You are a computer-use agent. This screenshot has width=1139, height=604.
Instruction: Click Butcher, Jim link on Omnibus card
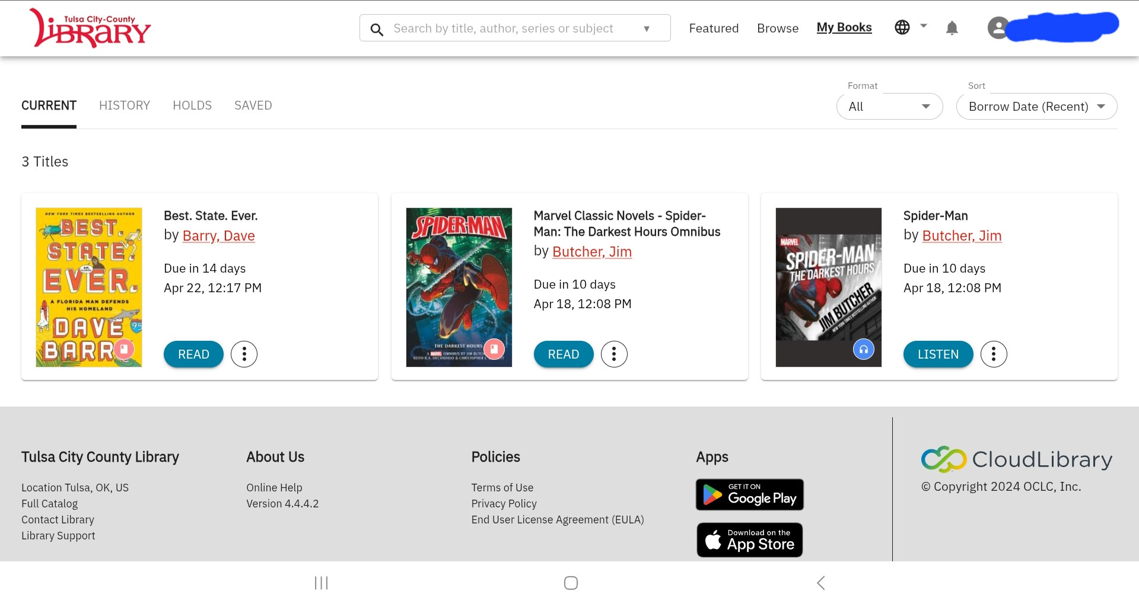pyautogui.click(x=591, y=252)
